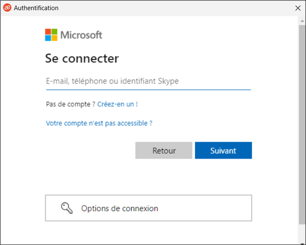Viewport: 306px width, 245px height.
Task: Click the yellow square of the Microsoft logo
Action: pyautogui.click(x=54, y=38)
